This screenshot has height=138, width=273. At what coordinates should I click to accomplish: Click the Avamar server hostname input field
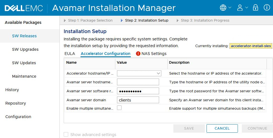point(138,82)
